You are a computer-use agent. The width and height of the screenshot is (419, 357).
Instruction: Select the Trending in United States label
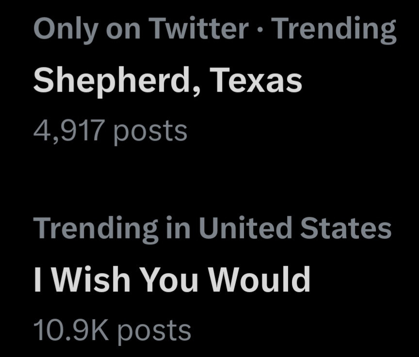pyautogui.click(x=212, y=228)
